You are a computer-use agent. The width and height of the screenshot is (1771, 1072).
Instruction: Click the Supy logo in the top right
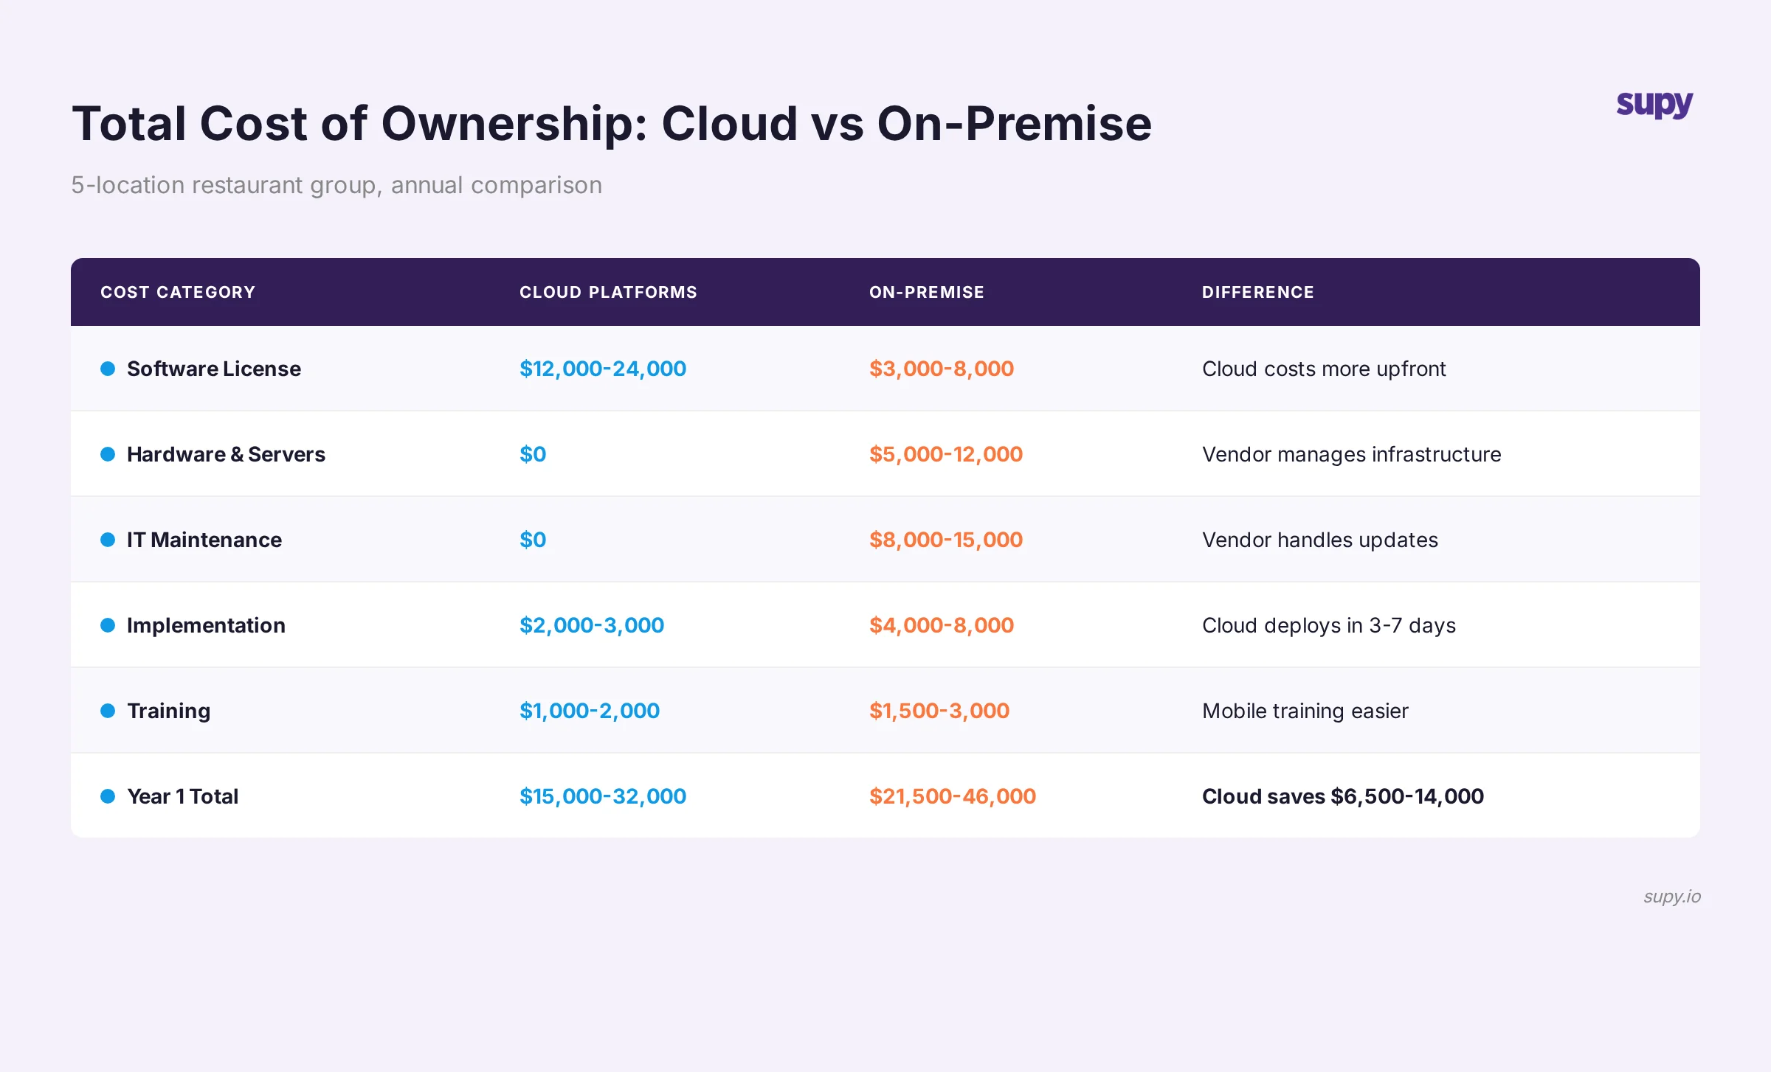coord(1653,105)
